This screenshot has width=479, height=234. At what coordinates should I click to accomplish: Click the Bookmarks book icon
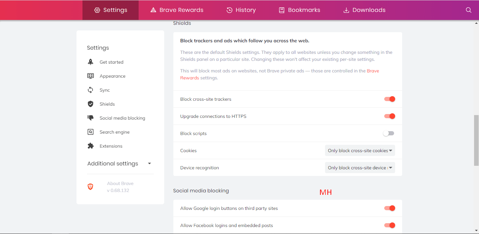pyautogui.click(x=281, y=10)
